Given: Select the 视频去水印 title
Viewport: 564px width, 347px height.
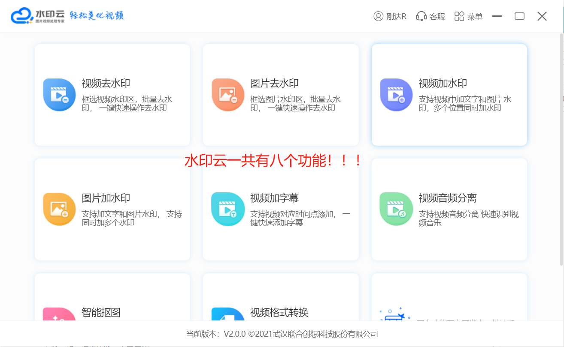Looking at the screenshot, I should [x=106, y=84].
